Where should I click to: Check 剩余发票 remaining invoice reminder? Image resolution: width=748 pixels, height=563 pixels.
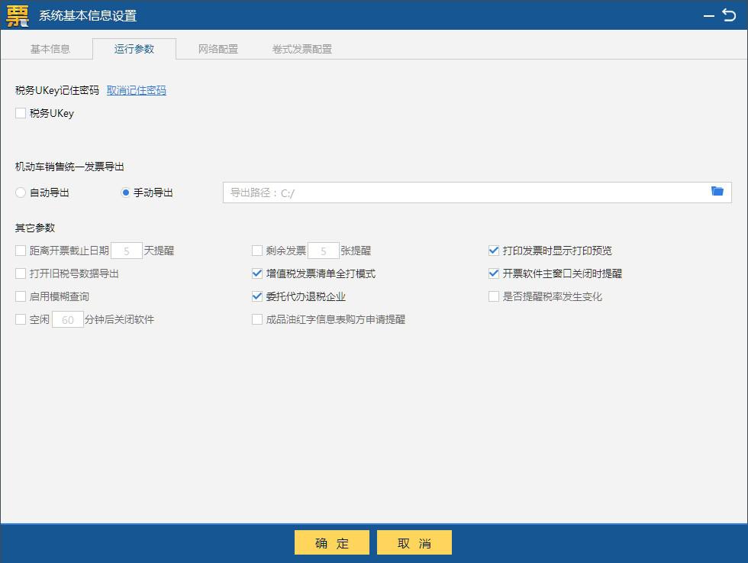pos(256,250)
